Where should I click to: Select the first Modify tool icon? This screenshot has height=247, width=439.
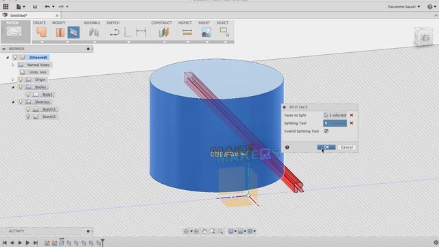tap(60, 32)
